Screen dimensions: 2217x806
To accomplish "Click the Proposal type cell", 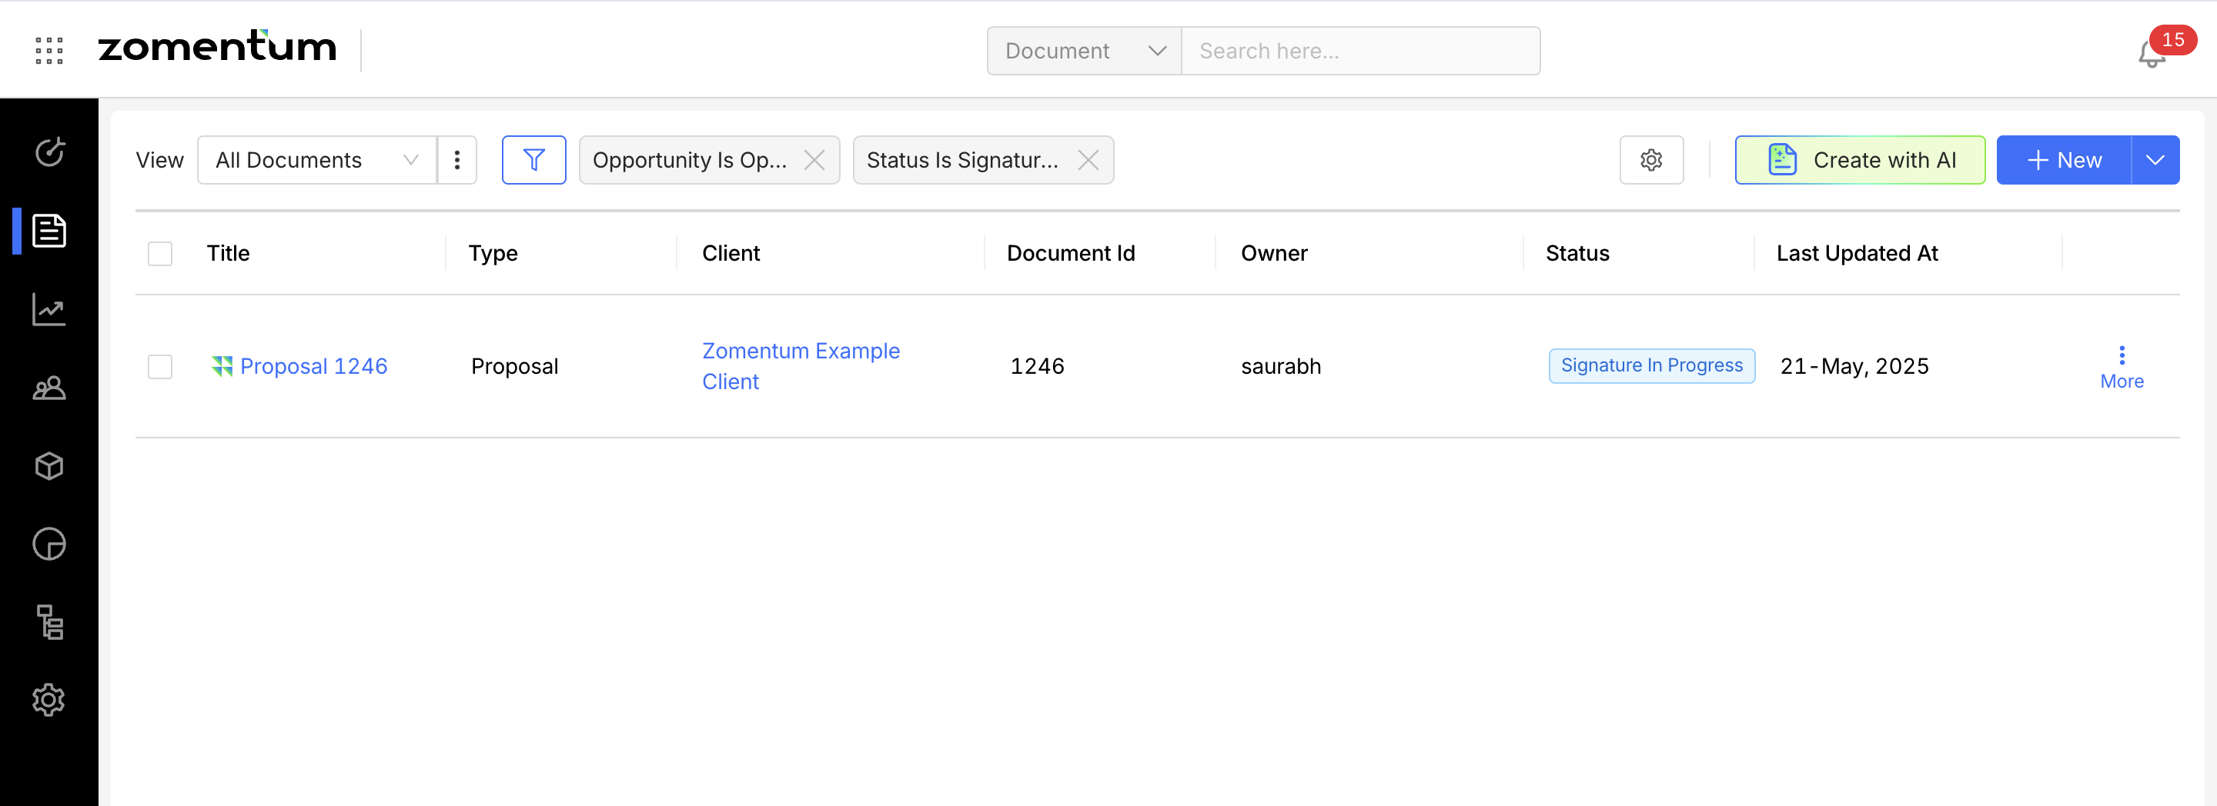I will tap(515, 366).
